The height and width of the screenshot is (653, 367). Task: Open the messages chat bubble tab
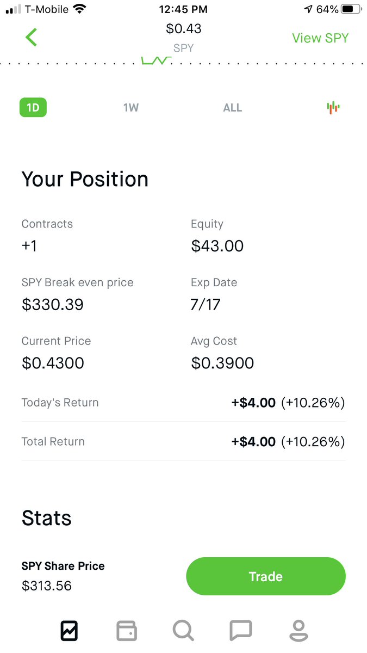pyautogui.click(x=241, y=631)
